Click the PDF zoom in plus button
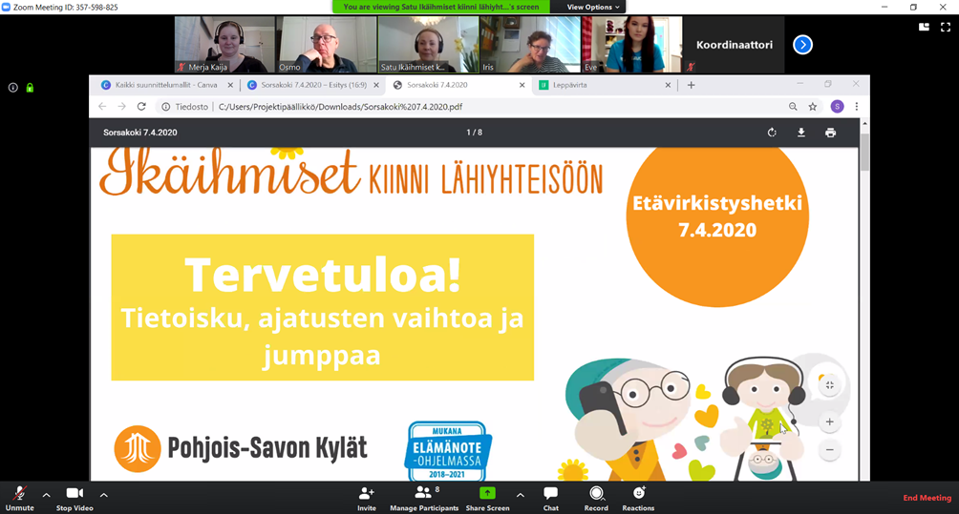The width and height of the screenshot is (959, 514). [829, 421]
